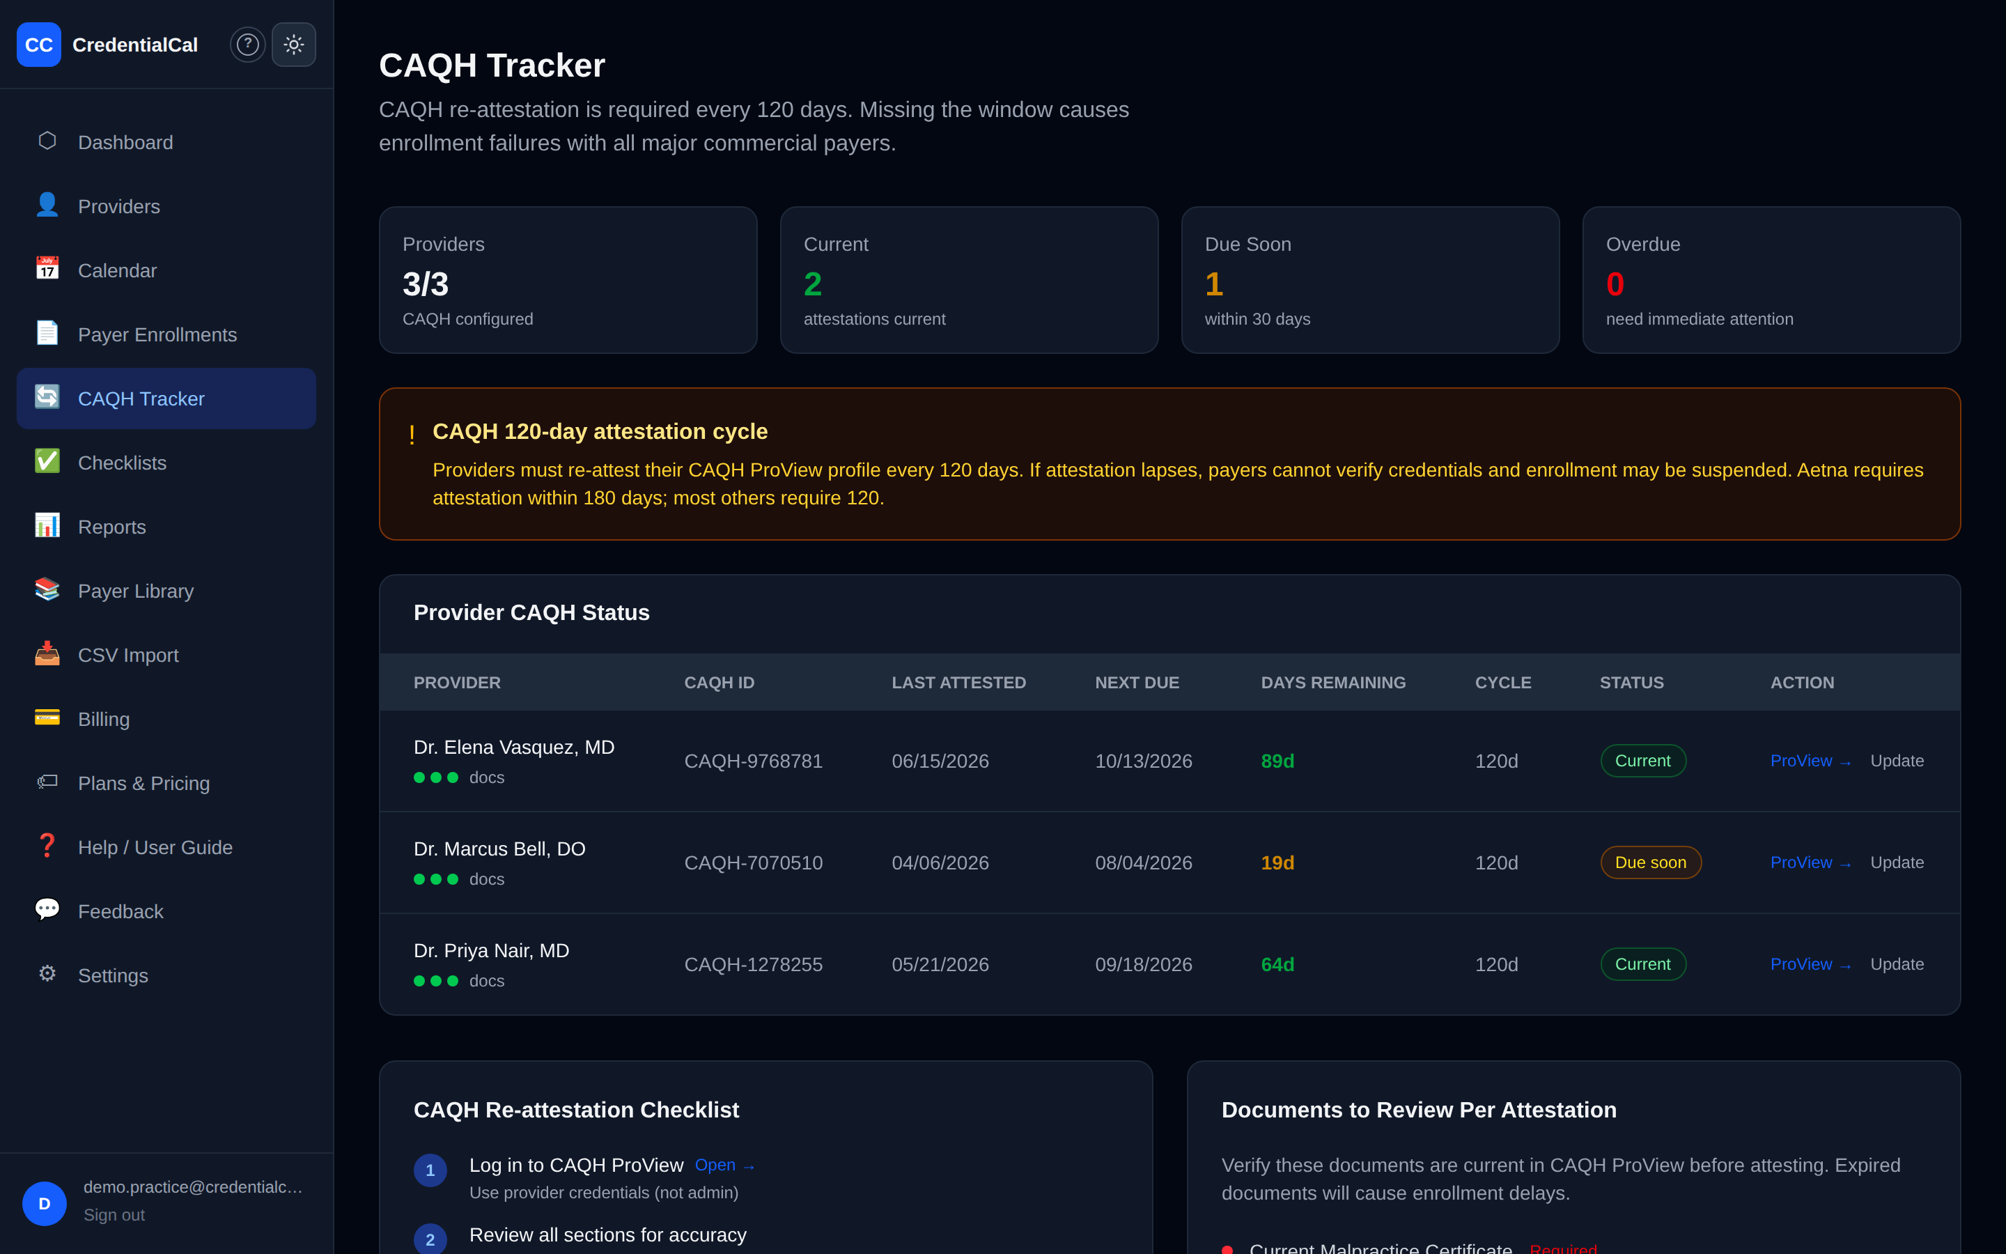
Task: Click CAQH-7070510 ID cell
Action: pyautogui.click(x=754, y=862)
